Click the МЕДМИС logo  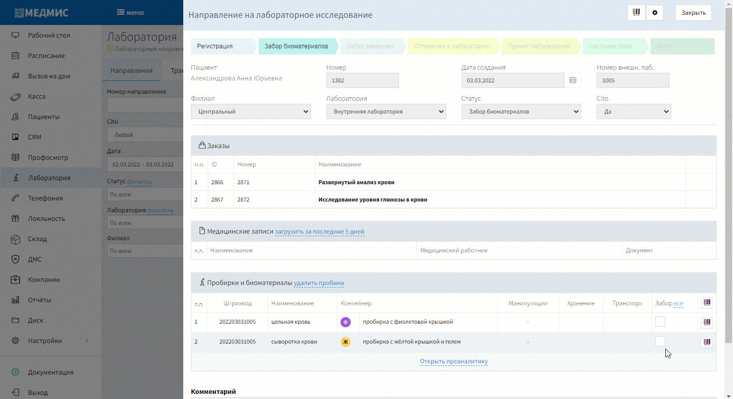(41, 13)
